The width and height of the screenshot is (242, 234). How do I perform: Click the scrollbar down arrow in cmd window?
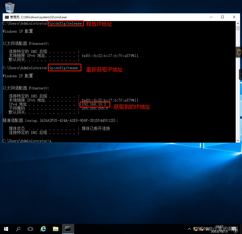coord(238,140)
